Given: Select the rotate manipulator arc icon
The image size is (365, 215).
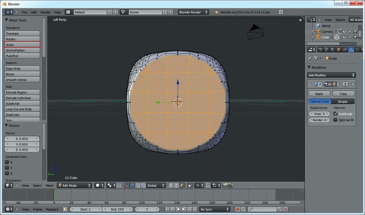Looking at the screenshot, I should coord(137,185).
